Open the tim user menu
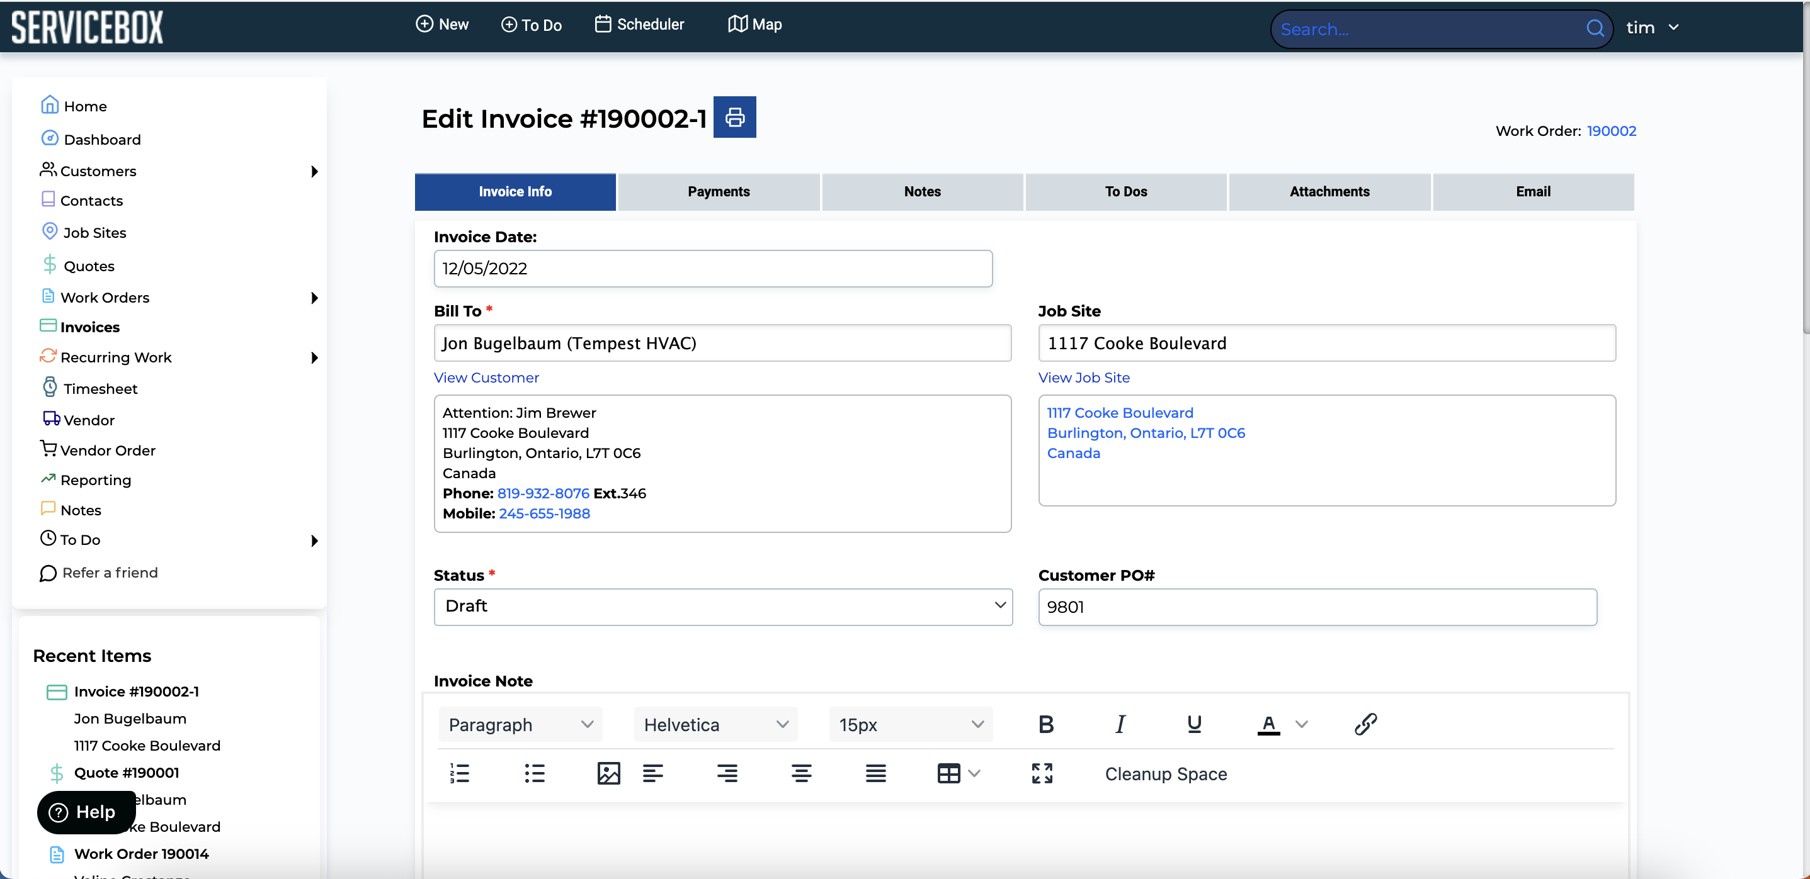The image size is (1810, 879). [x=1652, y=28]
